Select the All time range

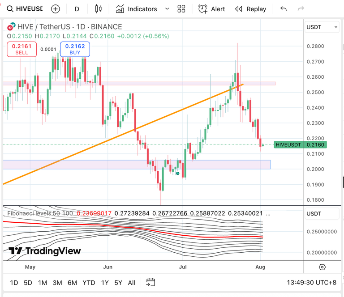(132, 283)
